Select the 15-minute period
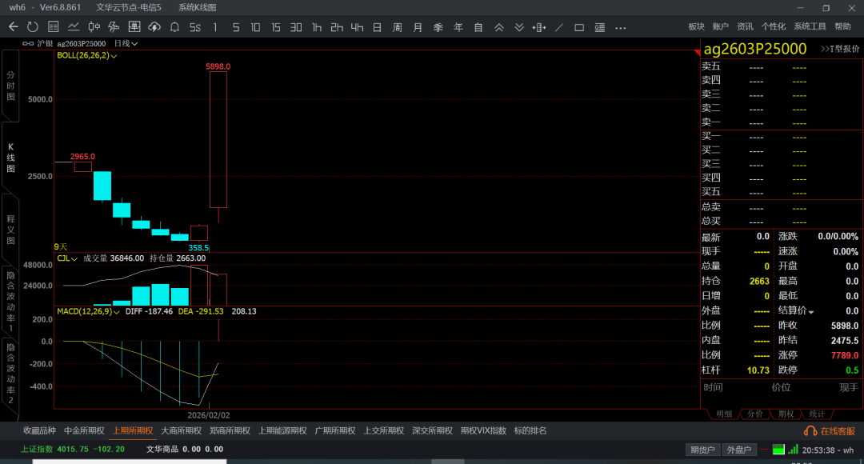 [275, 27]
